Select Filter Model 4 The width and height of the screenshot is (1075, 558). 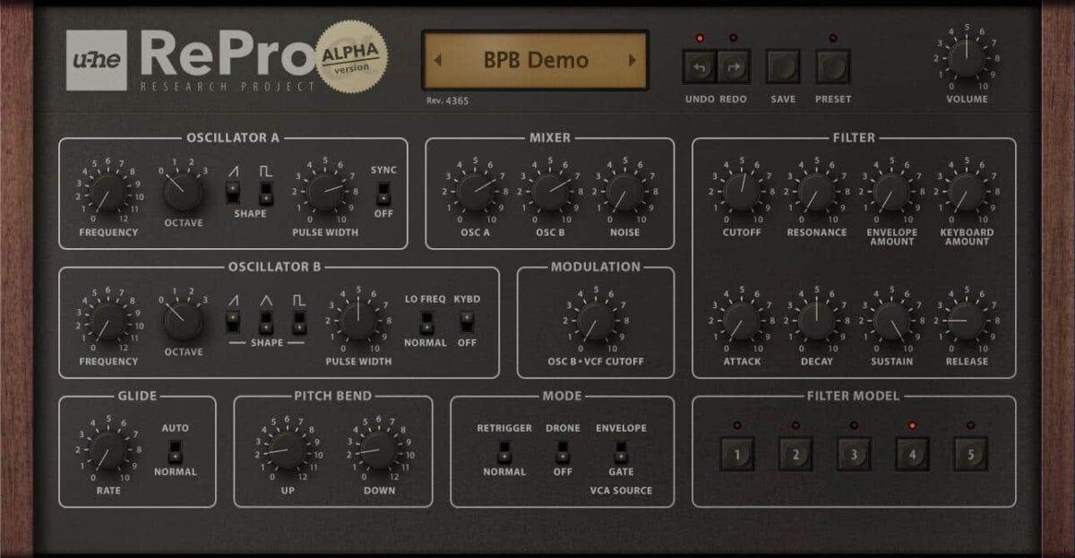pyautogui.click(x=911, y=453)
